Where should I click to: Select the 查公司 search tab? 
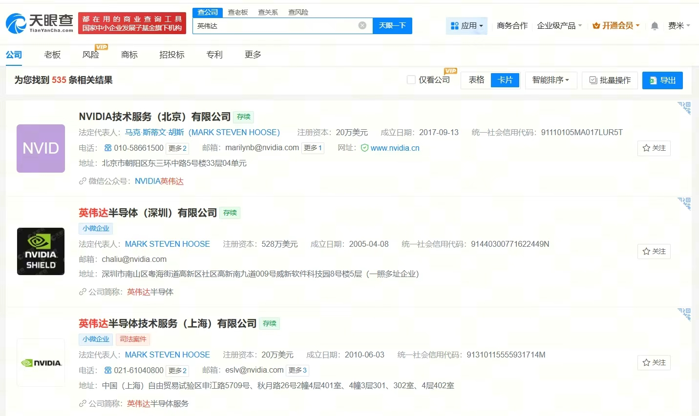click(208, 12)
